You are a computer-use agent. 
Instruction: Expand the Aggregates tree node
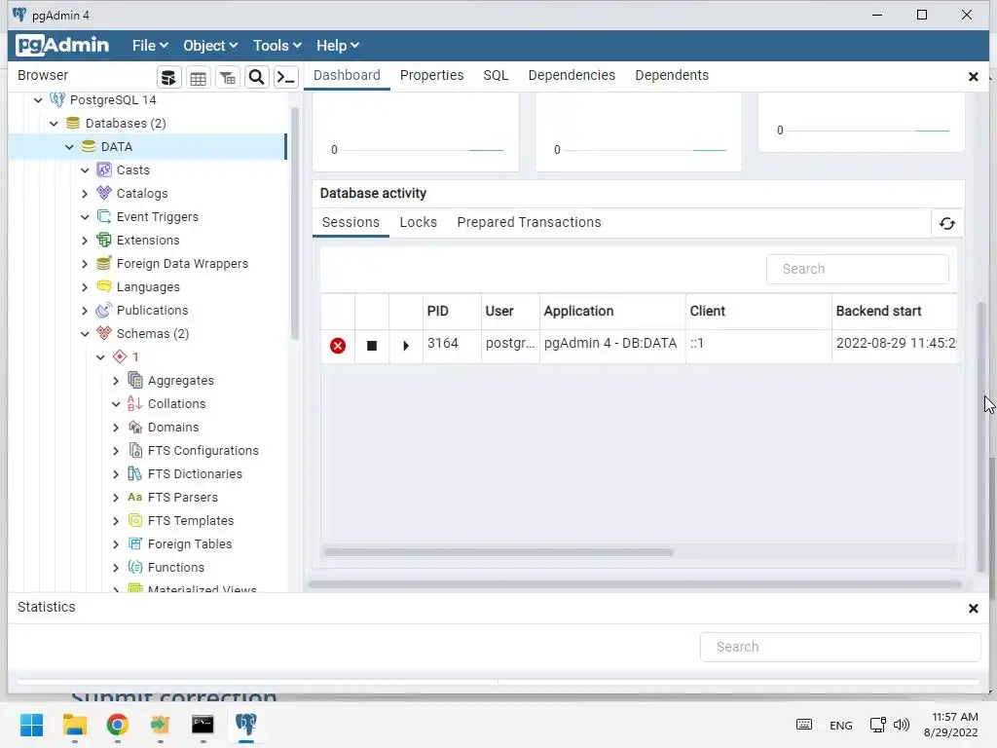coord(116,381)
